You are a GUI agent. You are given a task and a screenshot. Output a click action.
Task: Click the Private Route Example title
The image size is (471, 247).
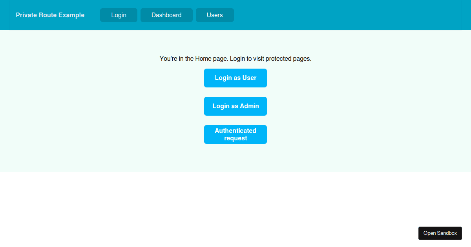(x=50, y=15)
